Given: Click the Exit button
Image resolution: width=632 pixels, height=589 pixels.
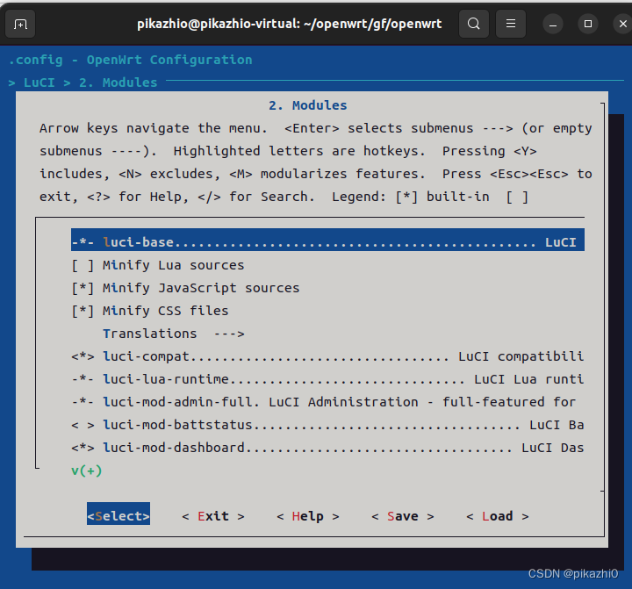Looking at the screenshot, I should (213, 516).
